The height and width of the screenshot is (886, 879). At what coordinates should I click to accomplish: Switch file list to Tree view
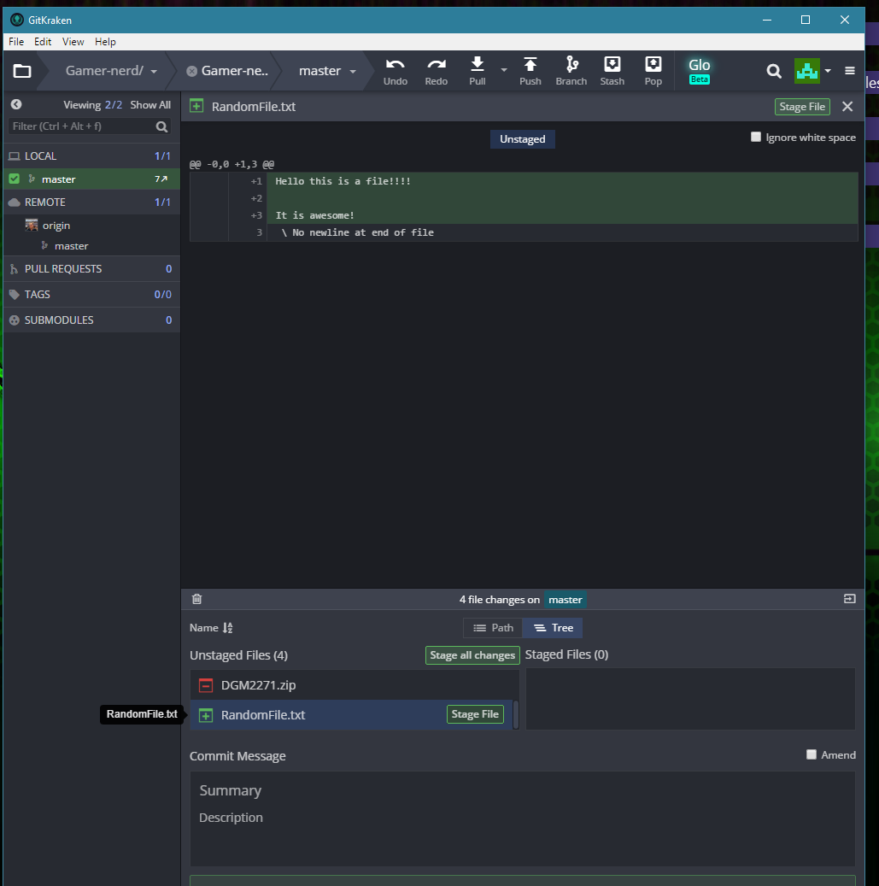553,628
